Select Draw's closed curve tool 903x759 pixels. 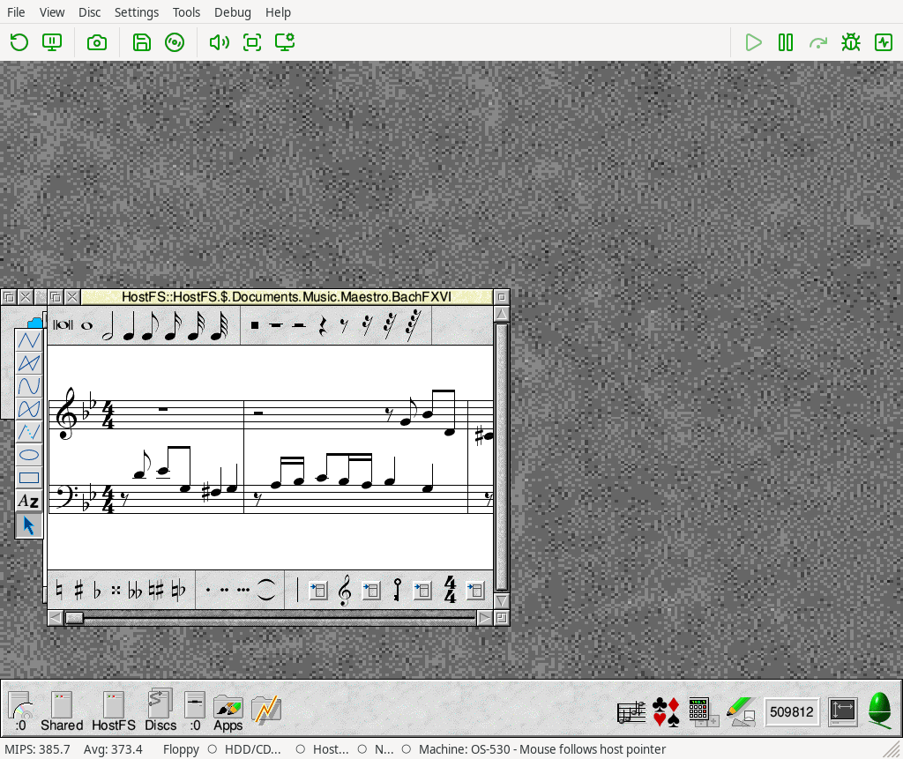coord(29,409)
